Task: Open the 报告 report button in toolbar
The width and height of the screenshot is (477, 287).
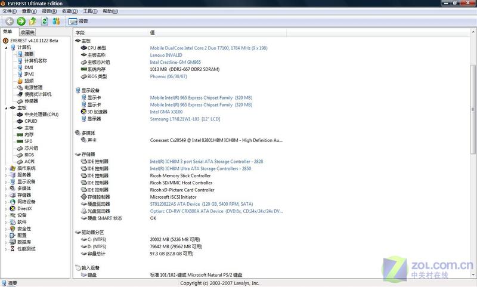Action: tap(78, 21)
